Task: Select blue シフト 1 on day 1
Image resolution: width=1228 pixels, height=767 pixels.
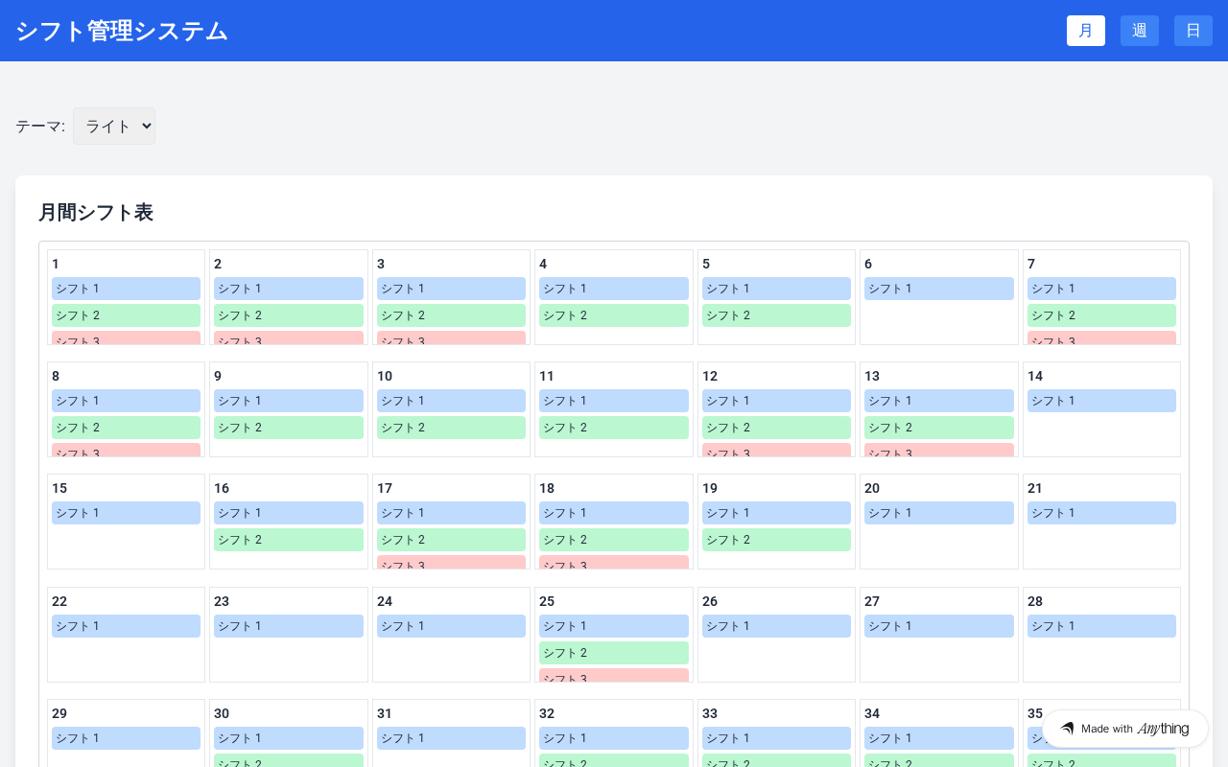Action: tap(126, 289)
